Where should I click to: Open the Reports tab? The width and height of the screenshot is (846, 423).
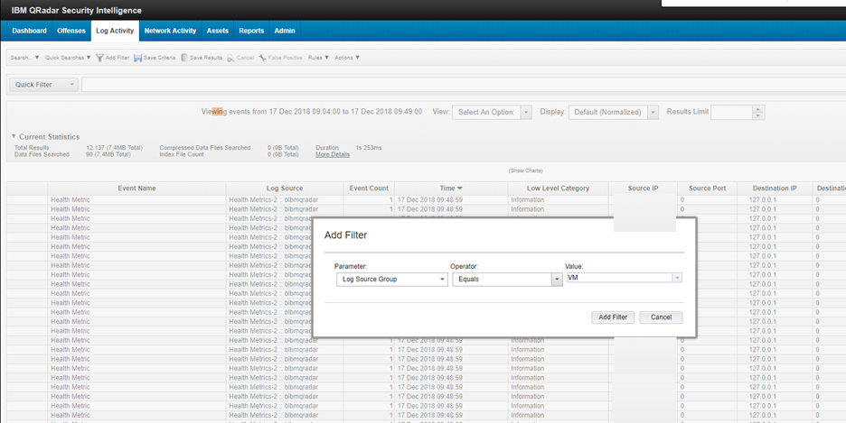(x=251, y=31)
